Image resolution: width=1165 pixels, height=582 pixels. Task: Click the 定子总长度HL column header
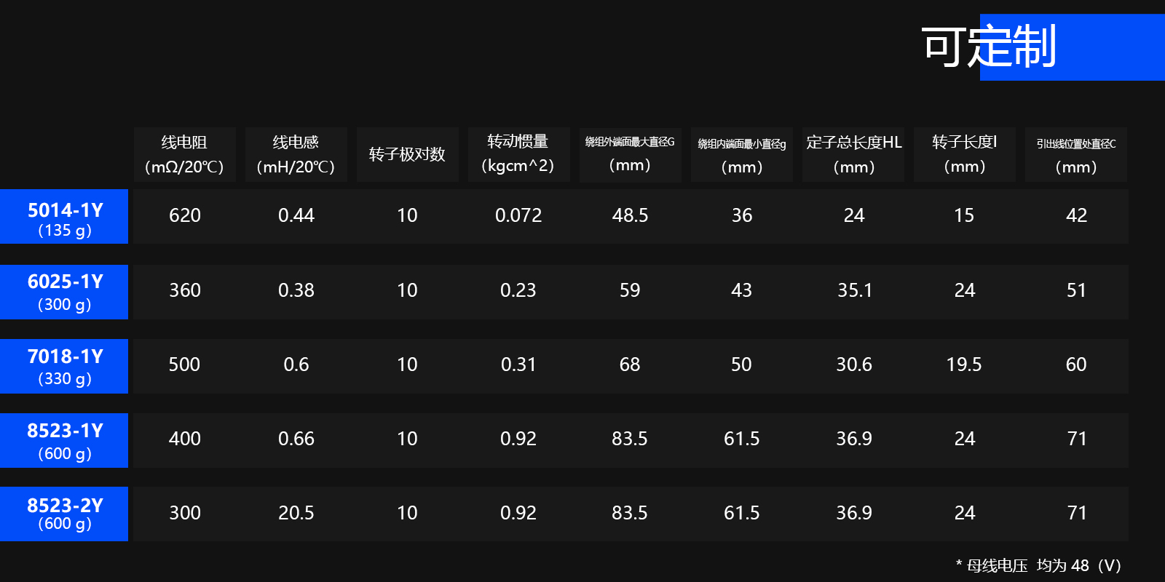853,154
